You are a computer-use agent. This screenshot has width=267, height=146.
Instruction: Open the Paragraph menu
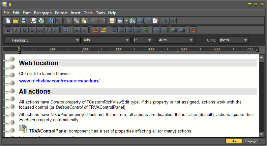coord(43,13)
